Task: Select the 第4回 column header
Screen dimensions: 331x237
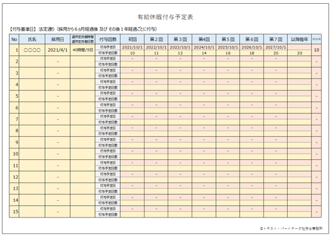Action: [204, 39]
